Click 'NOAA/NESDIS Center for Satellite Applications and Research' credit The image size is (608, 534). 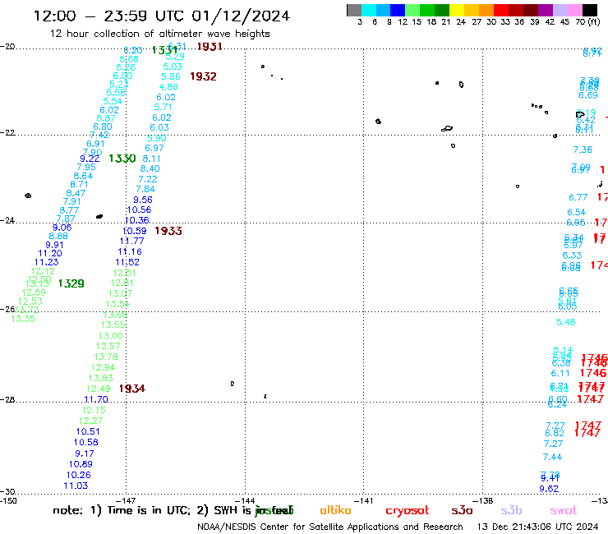330,527
